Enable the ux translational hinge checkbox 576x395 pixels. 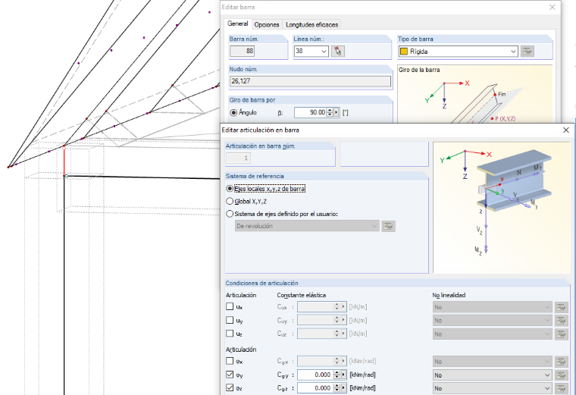point(230,306)
